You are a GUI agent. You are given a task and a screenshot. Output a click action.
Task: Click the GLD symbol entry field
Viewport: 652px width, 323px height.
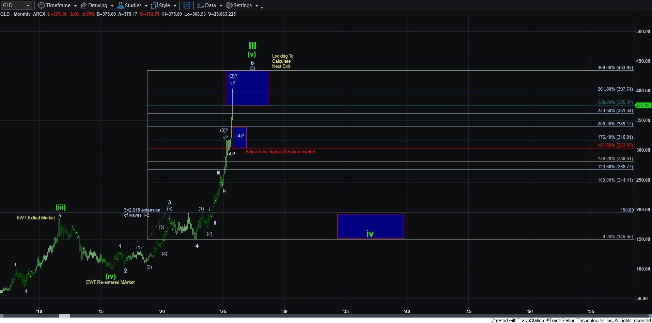(x=13, y=5)
